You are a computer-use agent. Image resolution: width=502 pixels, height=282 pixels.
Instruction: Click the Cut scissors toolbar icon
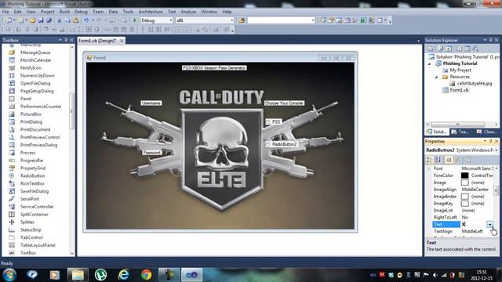(60, 20)
